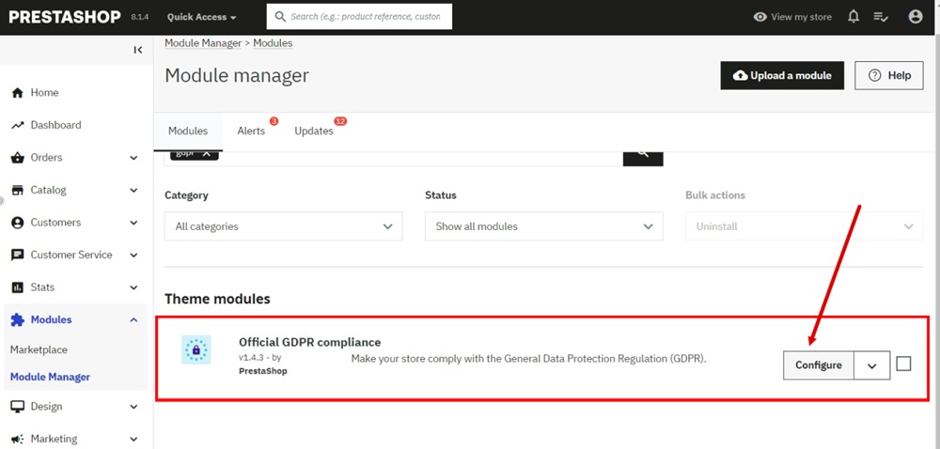Image resolution: width=940 pixels, height=449 pixels.
Task: Click the Customer Service chat icon
Action: (17, 255)
